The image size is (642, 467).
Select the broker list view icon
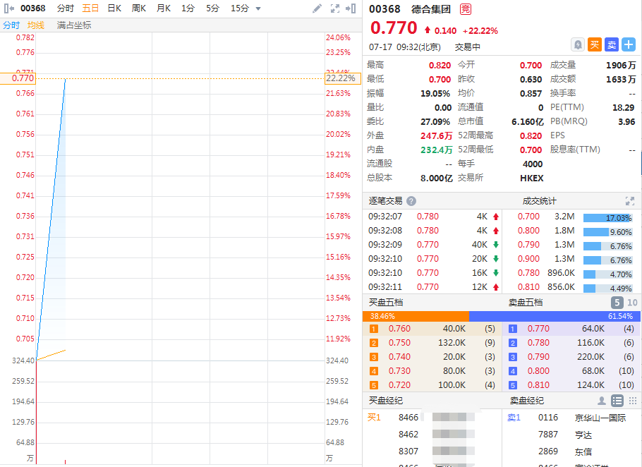[617, 401]
